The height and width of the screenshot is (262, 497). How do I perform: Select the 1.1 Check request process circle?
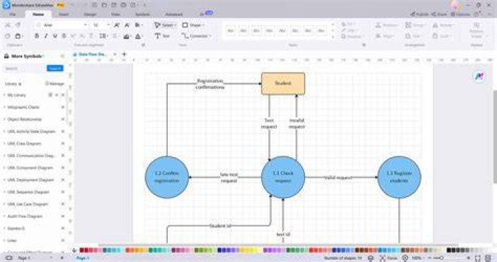[x=283, y=177]
